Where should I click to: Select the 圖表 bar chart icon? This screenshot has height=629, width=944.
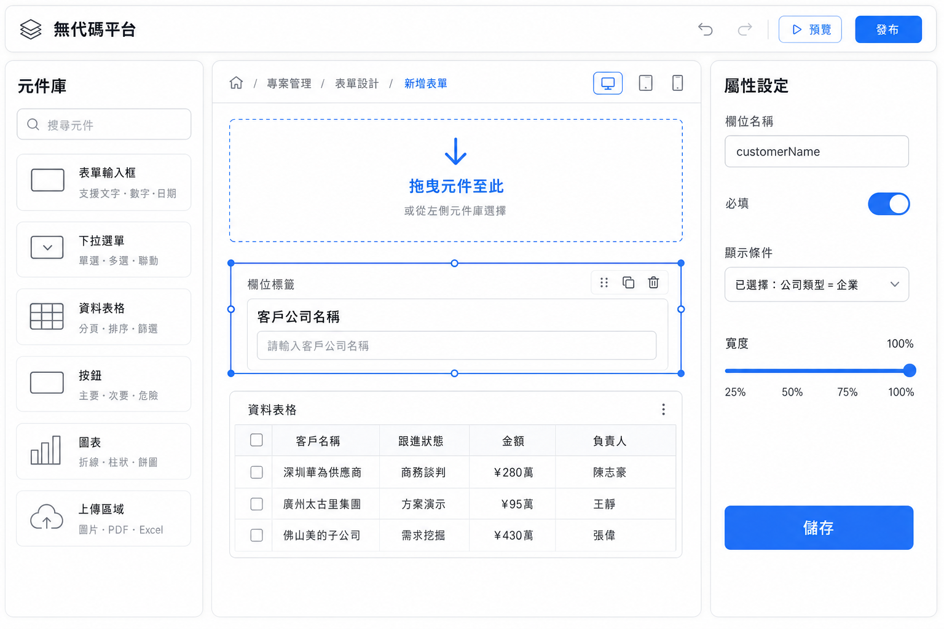point(46,450)
